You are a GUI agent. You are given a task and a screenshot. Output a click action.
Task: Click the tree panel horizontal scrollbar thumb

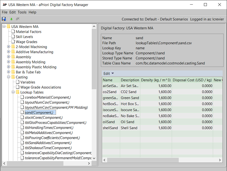click(x=35, y=163)
